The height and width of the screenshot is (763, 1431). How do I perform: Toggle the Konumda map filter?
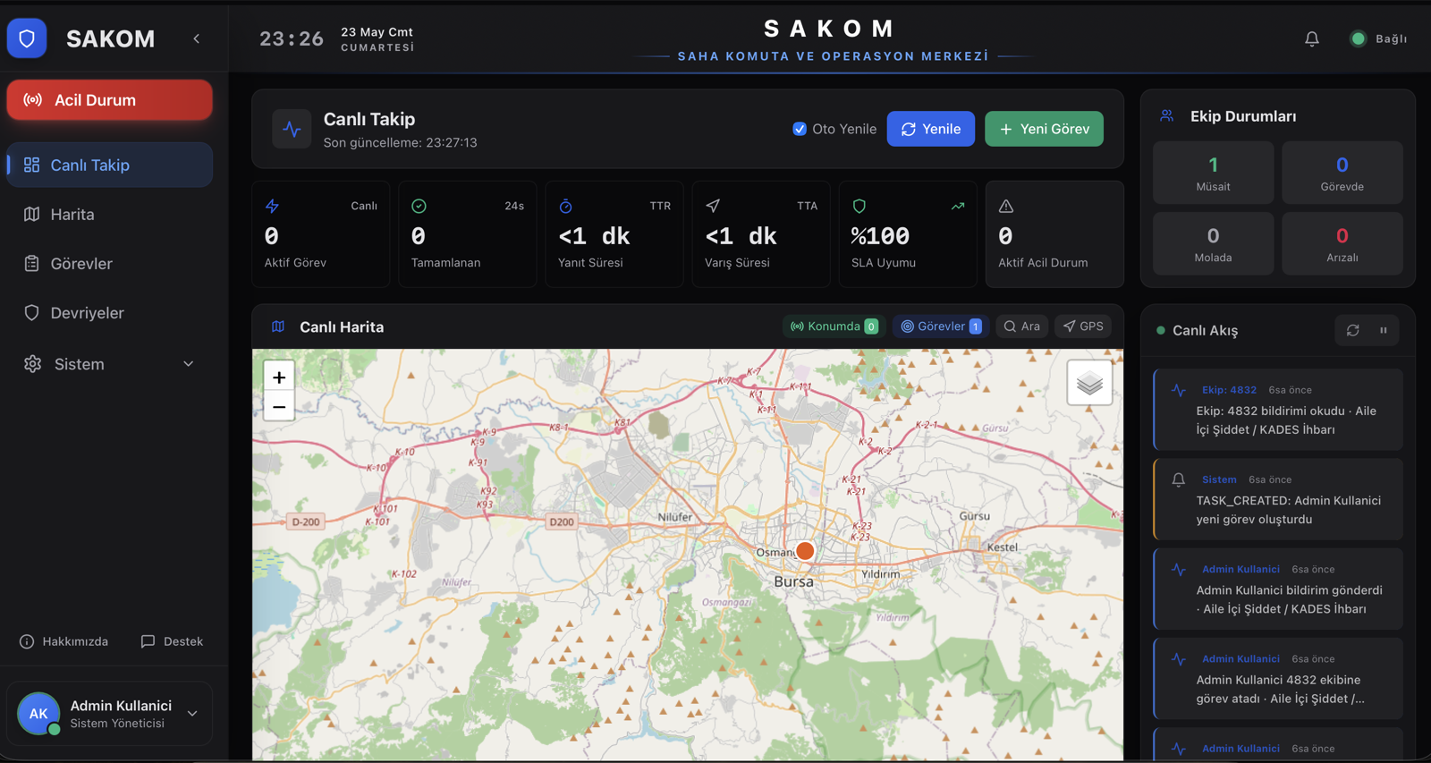[833, 326]
